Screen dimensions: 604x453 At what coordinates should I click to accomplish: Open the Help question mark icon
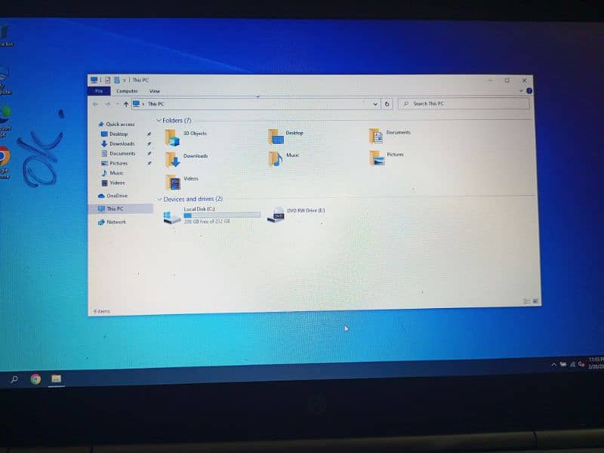click(528, 91)
